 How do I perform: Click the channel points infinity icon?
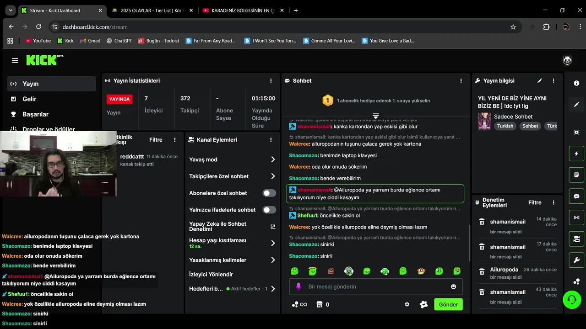299,304
